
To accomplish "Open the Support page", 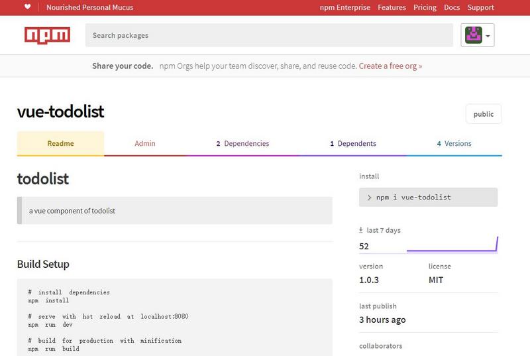I will click(x=481, y=7).
